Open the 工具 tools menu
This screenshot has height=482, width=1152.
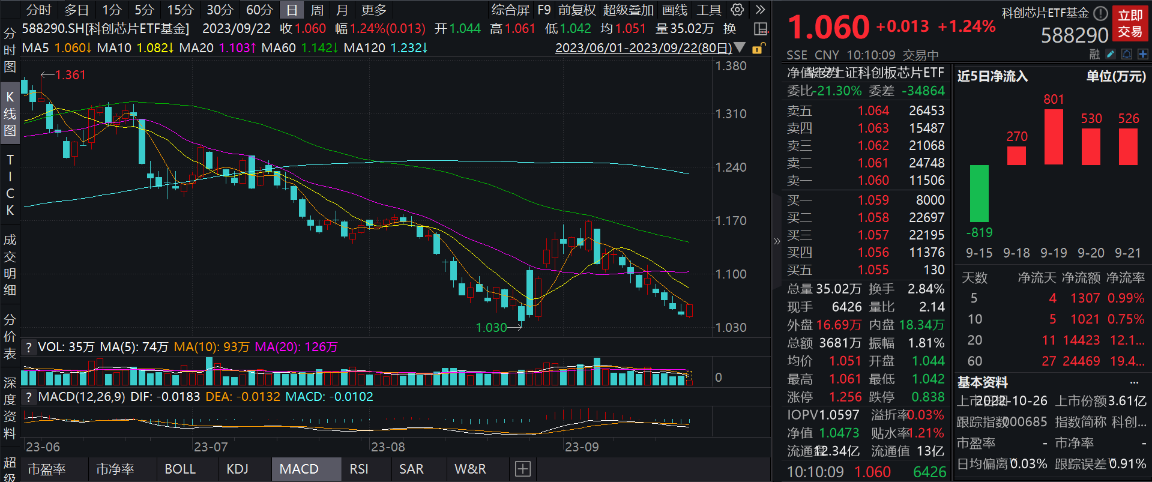(709, 10)
